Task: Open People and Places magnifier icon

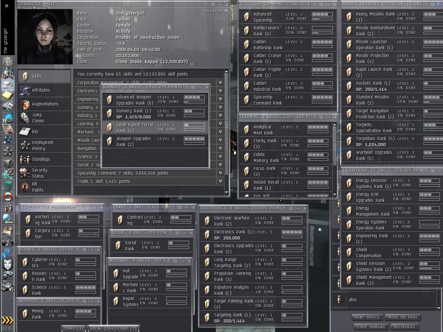Action: click(8, 73)
